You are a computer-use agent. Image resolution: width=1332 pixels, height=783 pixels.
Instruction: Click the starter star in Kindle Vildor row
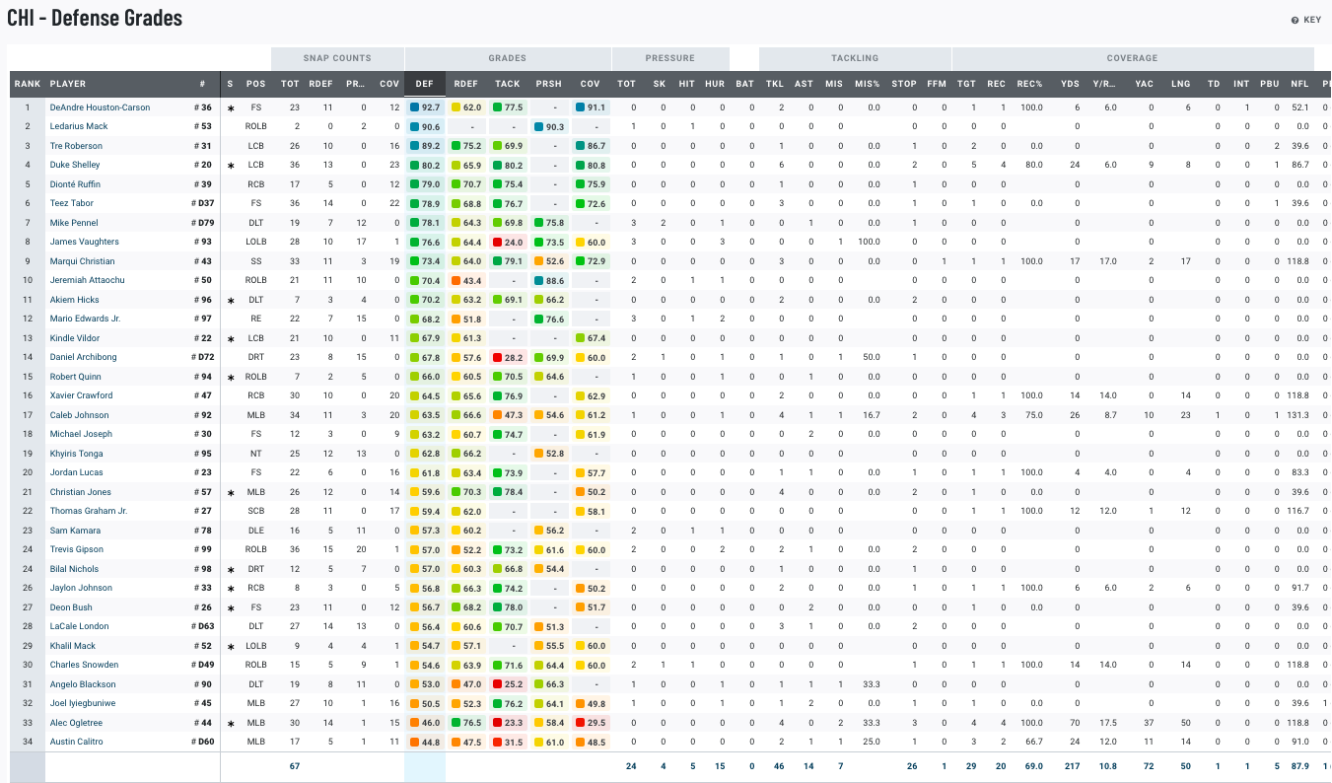pos(231,338)
